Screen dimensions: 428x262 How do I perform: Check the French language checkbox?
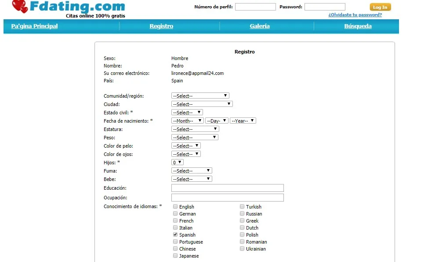175,220
